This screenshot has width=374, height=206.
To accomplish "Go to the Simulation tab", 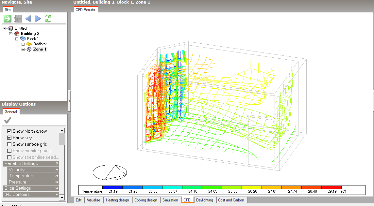I will click(x=170, y=200).
